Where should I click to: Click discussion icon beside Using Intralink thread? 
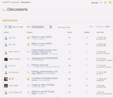click(28, 52)
